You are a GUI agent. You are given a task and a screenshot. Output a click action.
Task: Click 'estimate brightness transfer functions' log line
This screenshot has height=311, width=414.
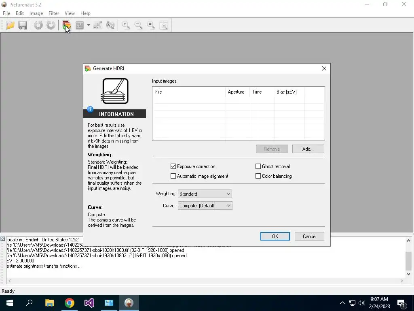44,266
